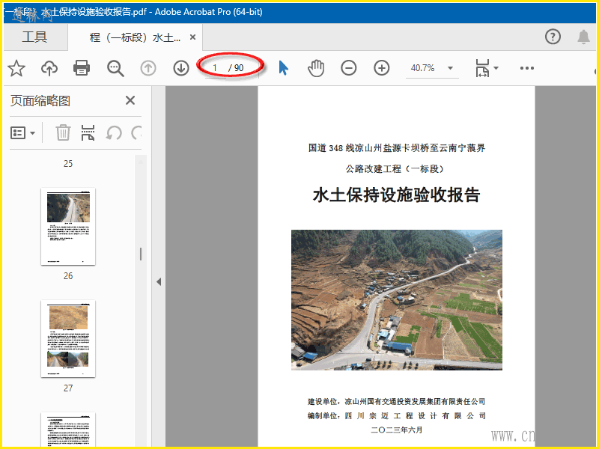Delete selected page thumbnail with trash icon
The height and width of the screenshot is (449, 599).
(63, 132)
